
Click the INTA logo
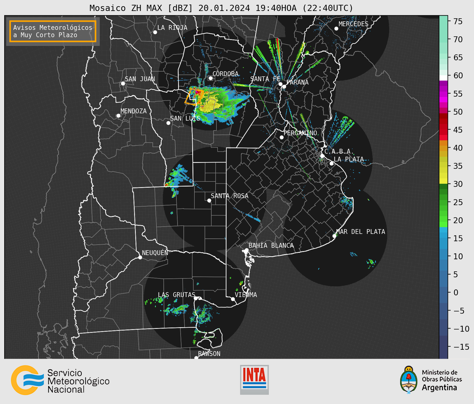point(254,380)
